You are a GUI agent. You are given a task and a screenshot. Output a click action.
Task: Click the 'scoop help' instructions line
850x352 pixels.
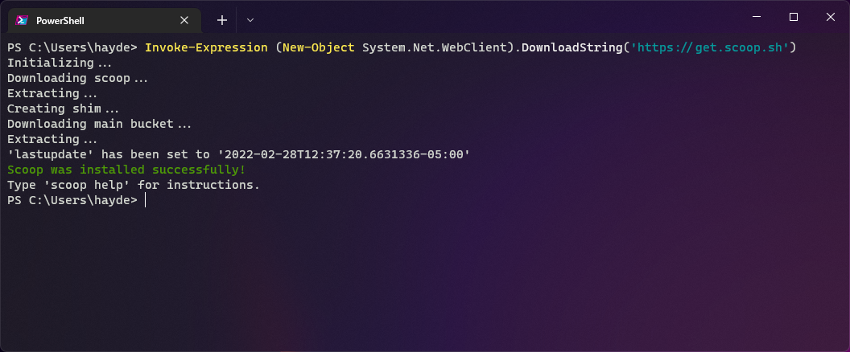tap(133, 185)
